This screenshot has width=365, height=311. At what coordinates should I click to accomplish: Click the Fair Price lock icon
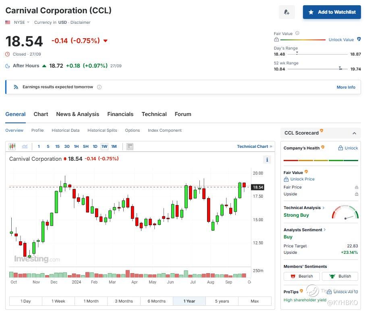click(357, 187)
